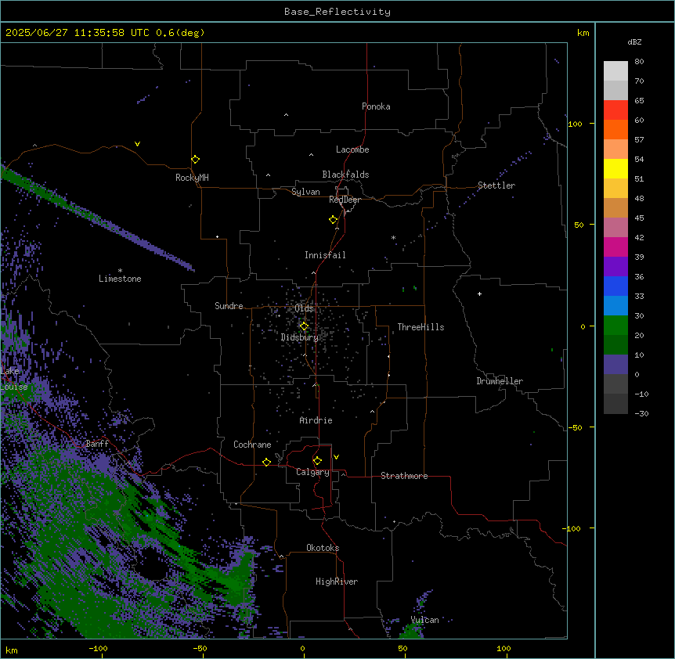Click the -50 tick on the vertical axis
Screen dimensions: 675x659
pyautogui.click(x=575, y=427)
